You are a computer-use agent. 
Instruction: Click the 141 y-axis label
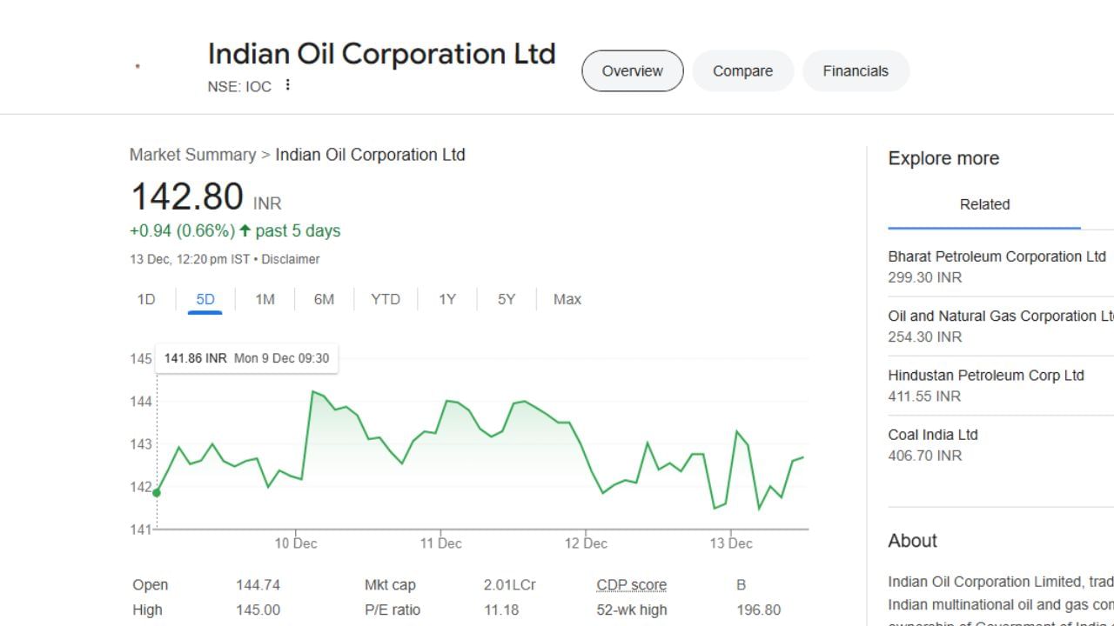(141, 529)
